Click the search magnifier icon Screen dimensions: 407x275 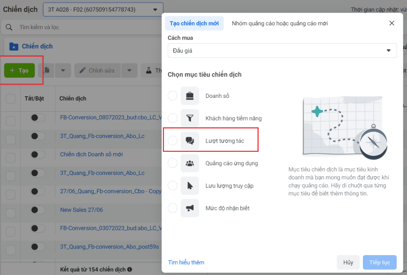[9, 27]
